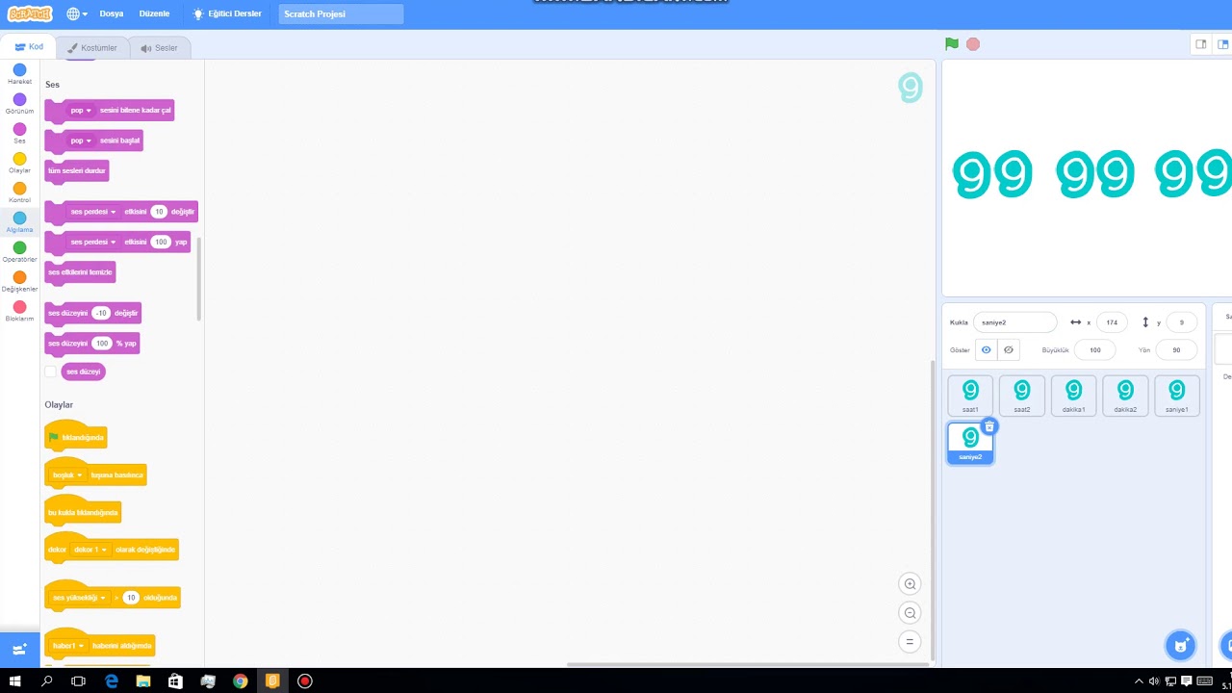Select the dakika1 sprite
Screen dimensions: 1232x693
(x=1073, y=396)
